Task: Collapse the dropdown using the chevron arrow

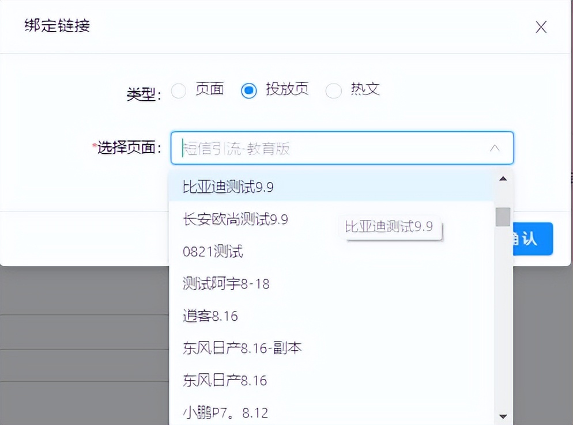Action: pyautogui.click(x=495, y=148)
